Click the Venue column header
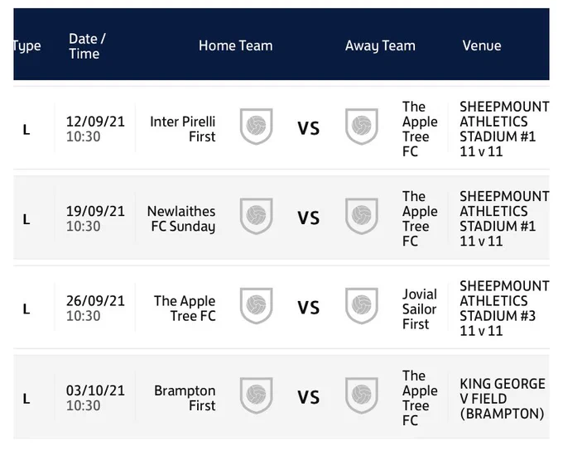This screenshot has height=464, width=563. (x=482, y=45)
